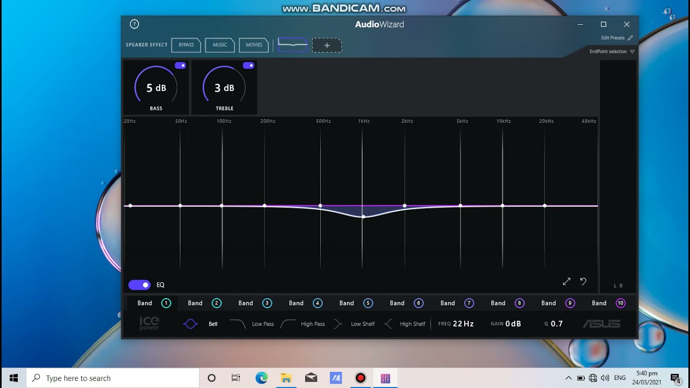Image resolution: width=690 pixels, height=388 pixels.
Task: Choose the Low Pass filter icon
Action: pos(237,324)
